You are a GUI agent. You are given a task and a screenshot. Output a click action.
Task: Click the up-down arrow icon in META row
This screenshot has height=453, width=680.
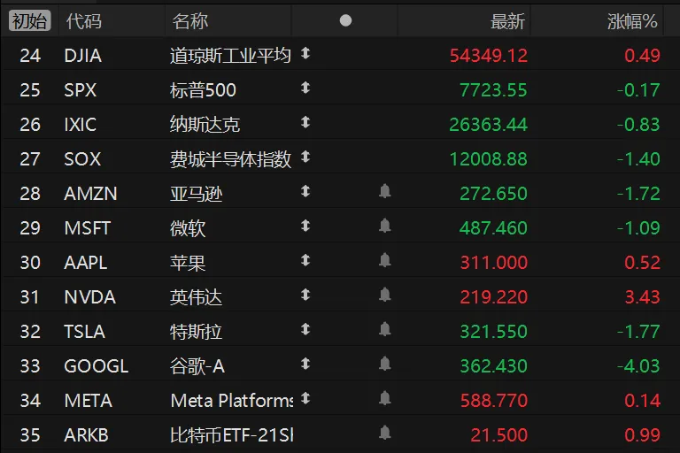click(305, 398)
